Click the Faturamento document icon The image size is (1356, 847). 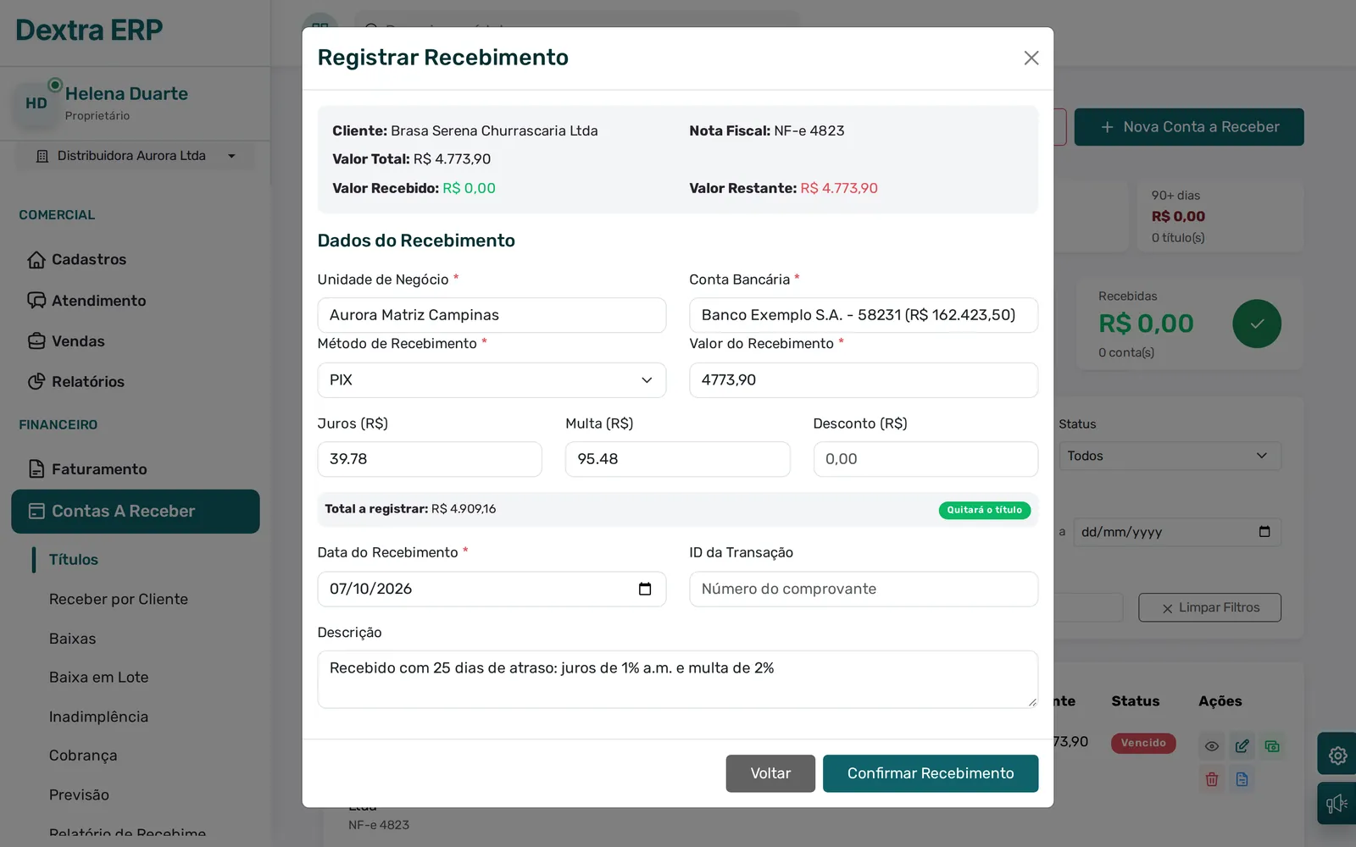tap(36, 469)
